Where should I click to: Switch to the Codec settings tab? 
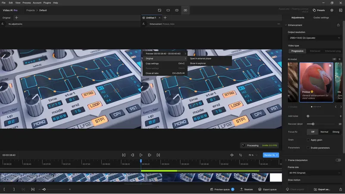click(x=321, y=18)
